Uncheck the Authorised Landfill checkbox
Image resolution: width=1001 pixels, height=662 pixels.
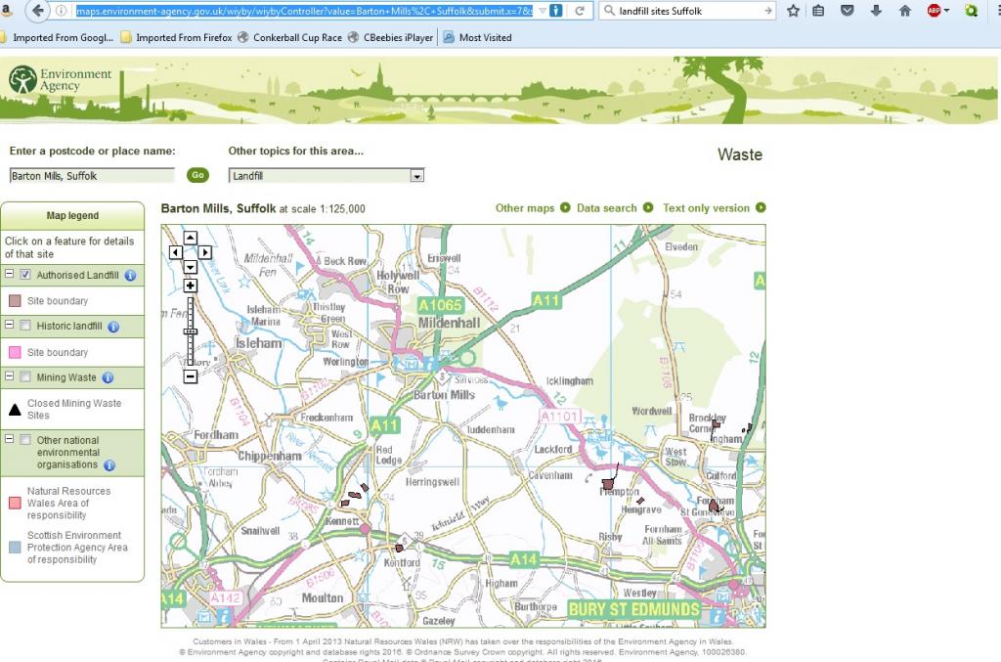coord(25,276)
